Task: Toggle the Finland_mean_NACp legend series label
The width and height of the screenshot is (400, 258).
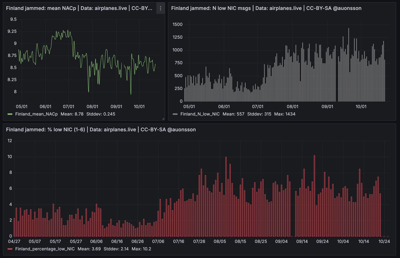Action: pos(37,114)
